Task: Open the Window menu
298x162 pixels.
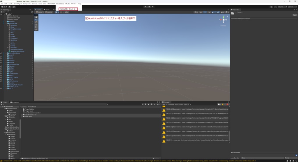Action: [x=74, y=4]
